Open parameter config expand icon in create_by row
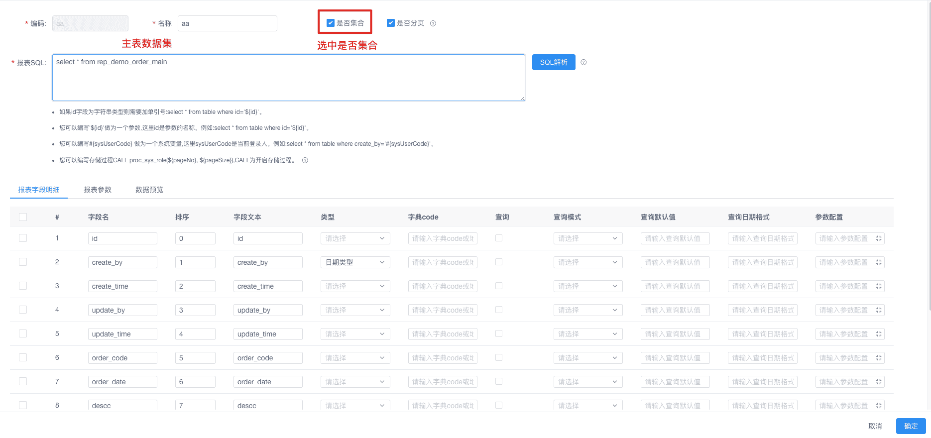This screenshot has height=438, width=931. click(x=879, y=262)
